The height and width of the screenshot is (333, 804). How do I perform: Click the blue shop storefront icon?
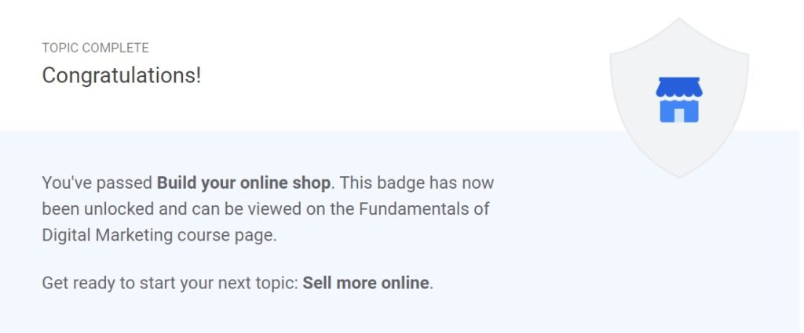679,100
